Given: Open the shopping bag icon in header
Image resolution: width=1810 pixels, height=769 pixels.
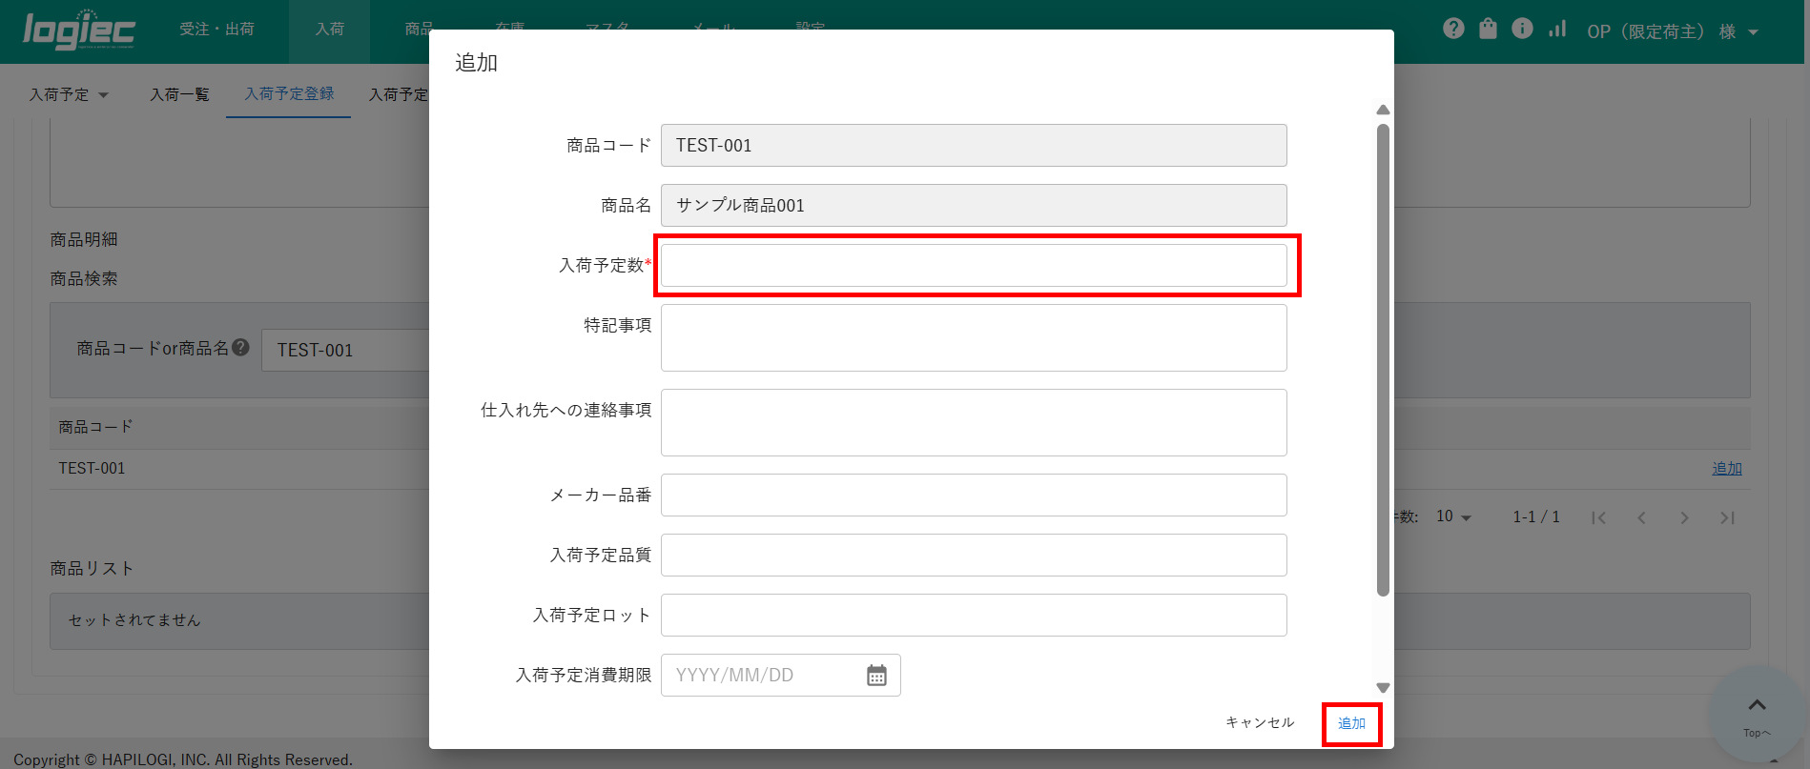Looking at the screenshot, I should pos(1488,29).
